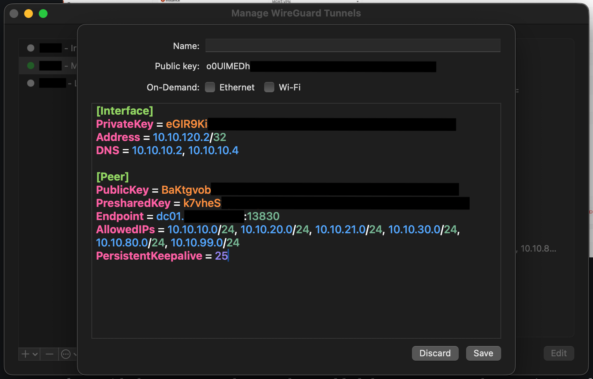
Task: Open the chevron dropdown next to the plus button
Action: click(35, 354)
